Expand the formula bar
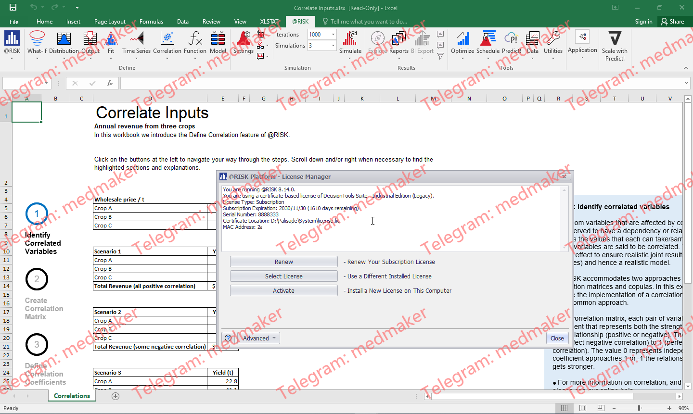 pos(686,83)
